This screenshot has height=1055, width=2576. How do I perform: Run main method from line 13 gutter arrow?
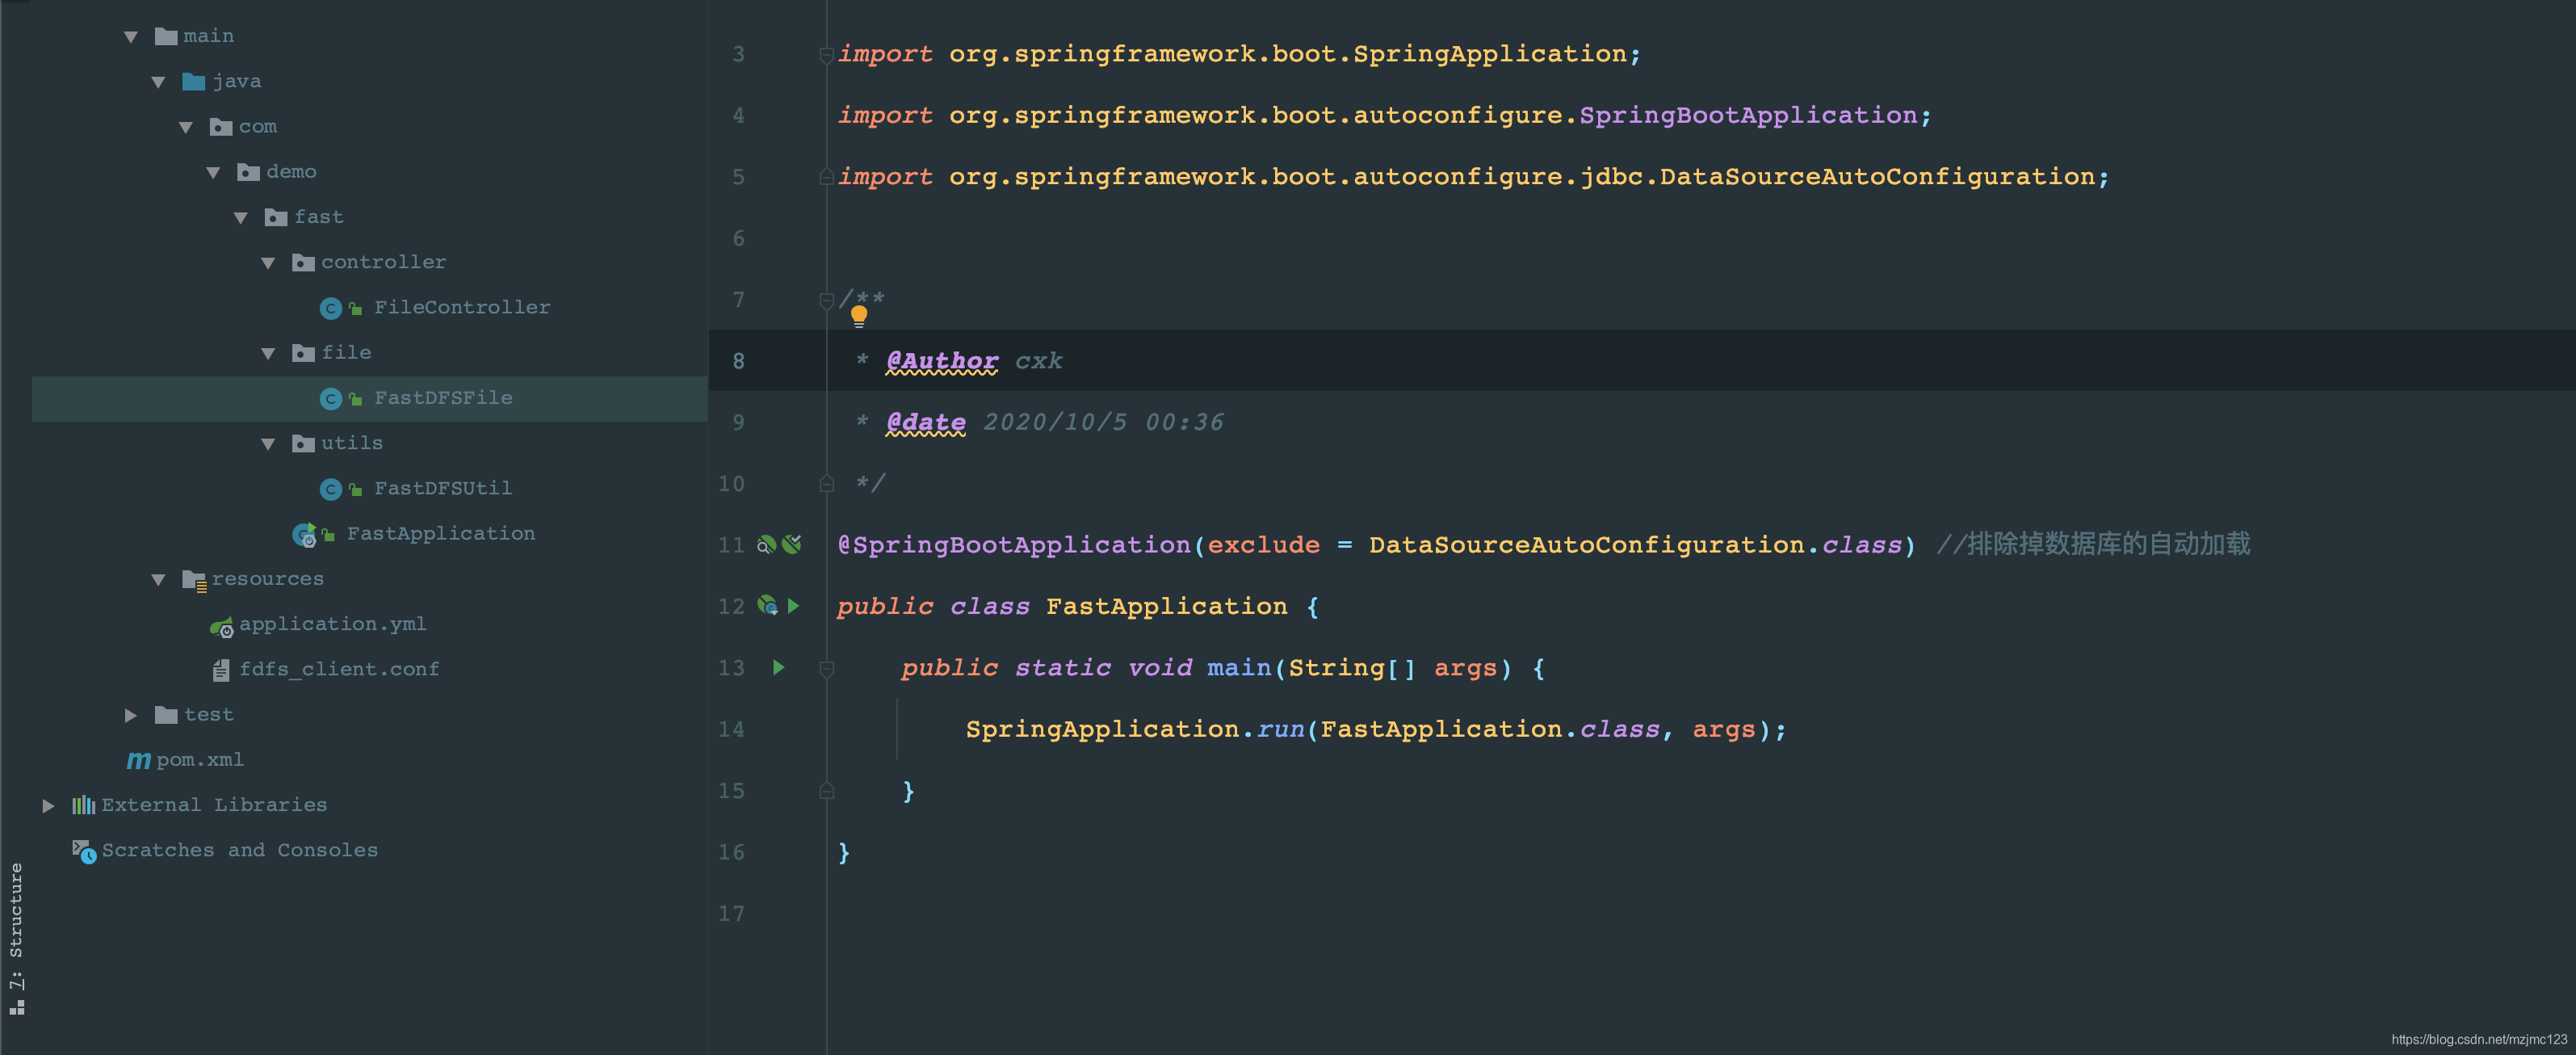(x=779, y=667)
